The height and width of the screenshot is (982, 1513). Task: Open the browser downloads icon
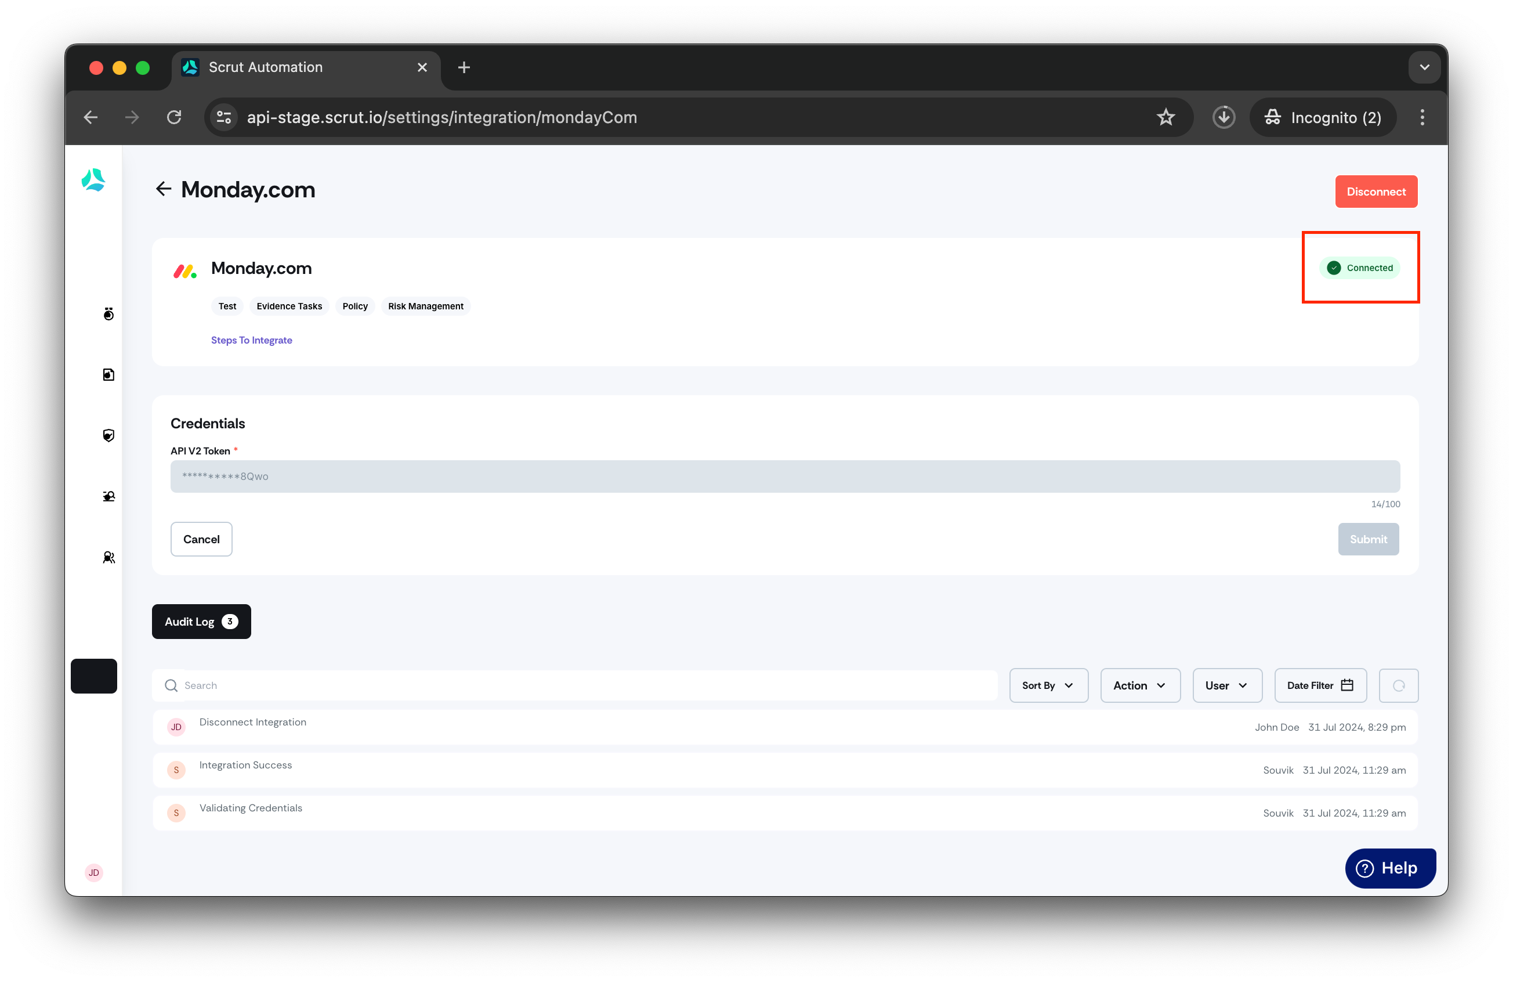(x=1223, y=117)
